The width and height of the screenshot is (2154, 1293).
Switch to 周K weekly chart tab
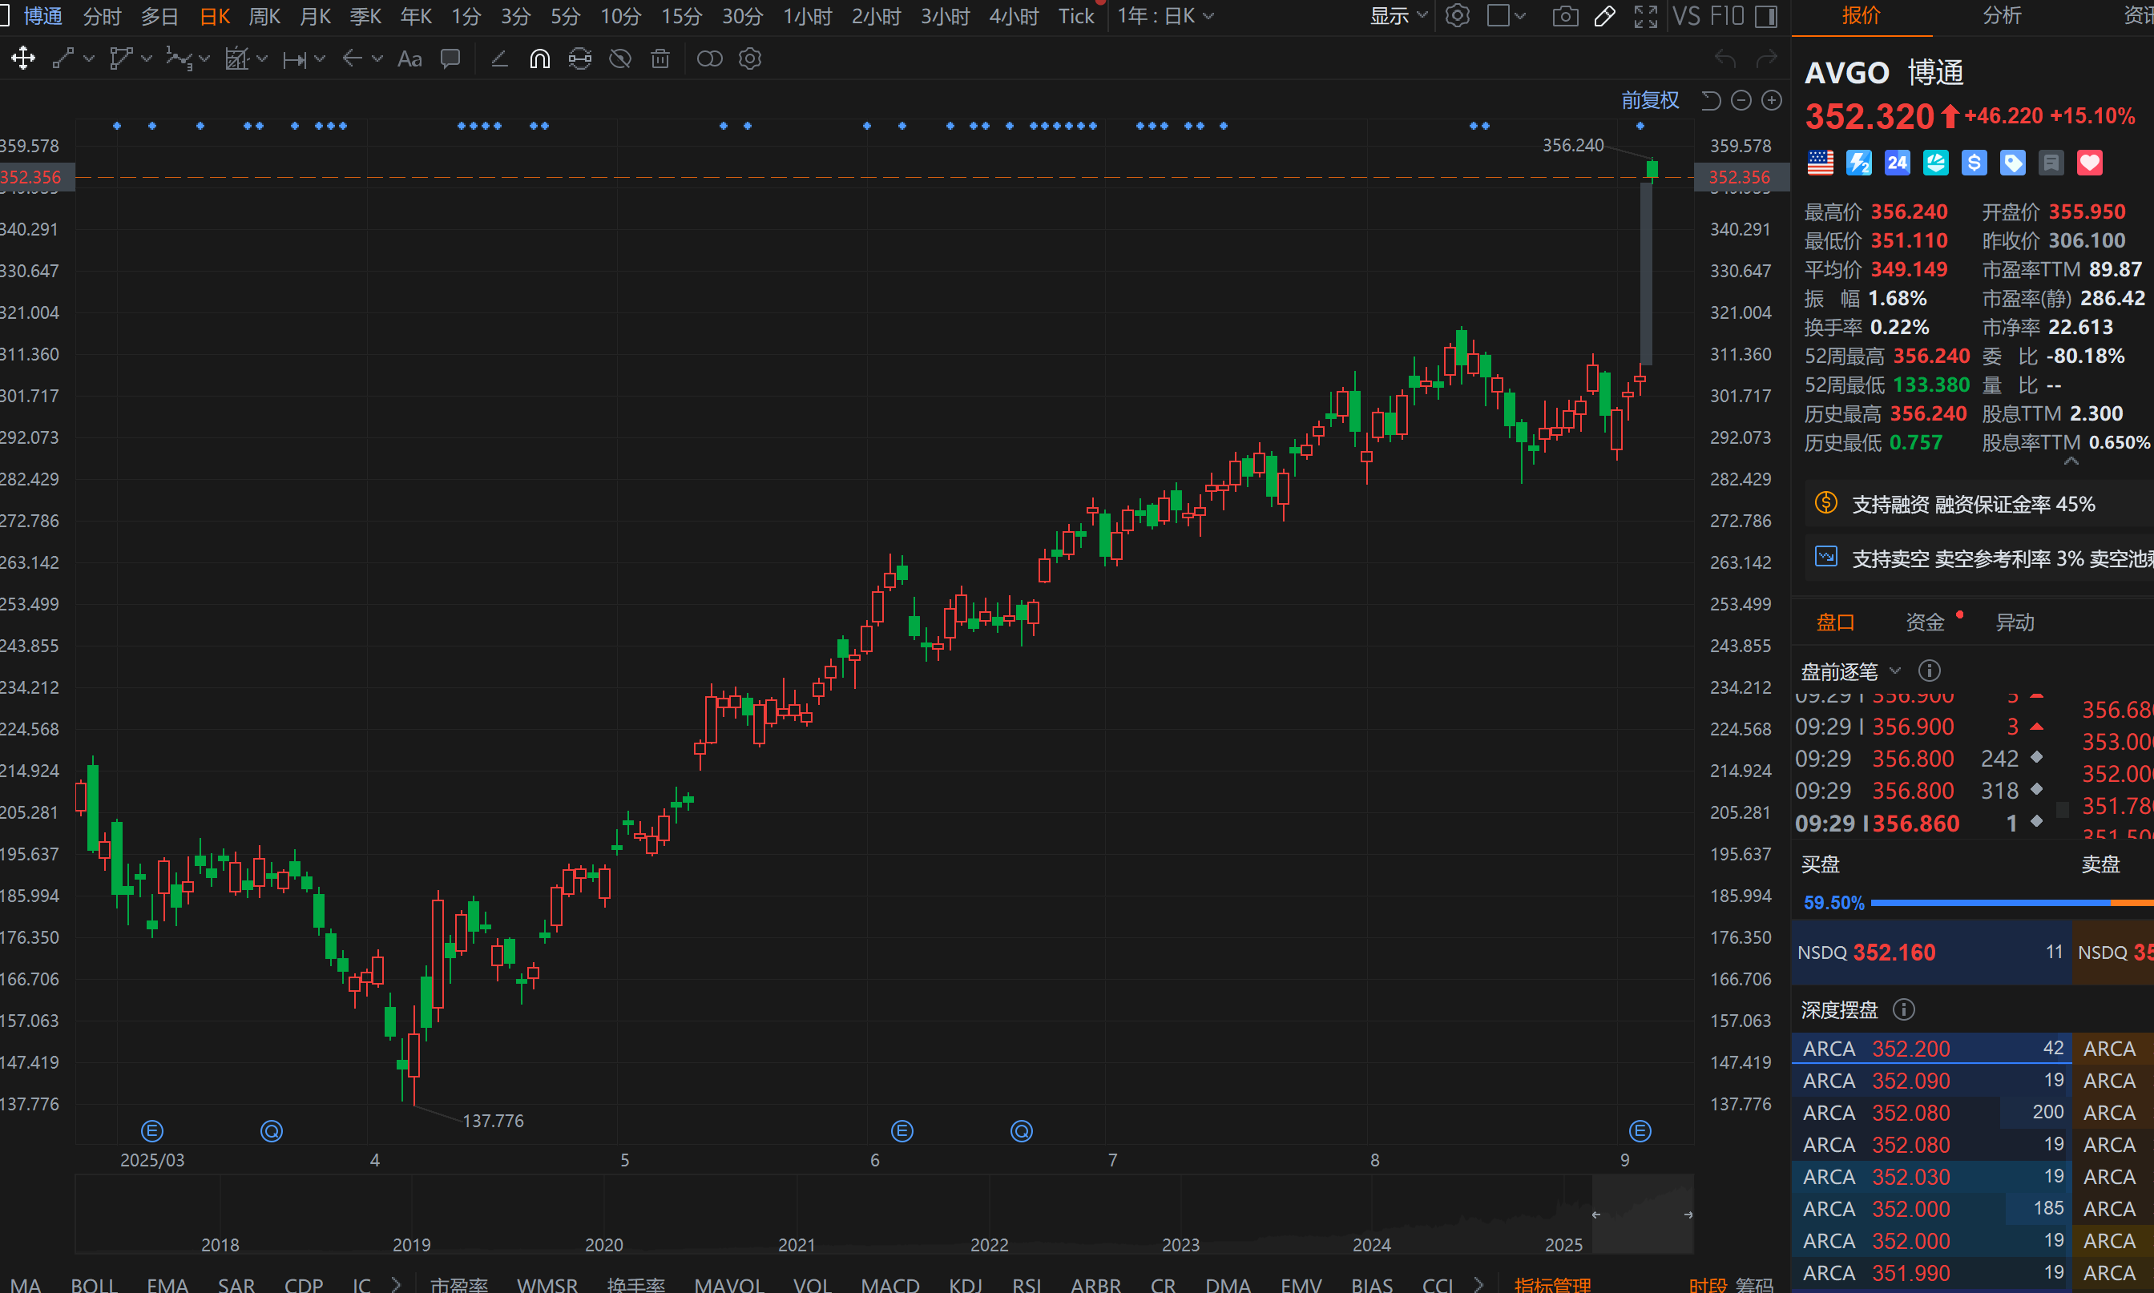[264, 16]
